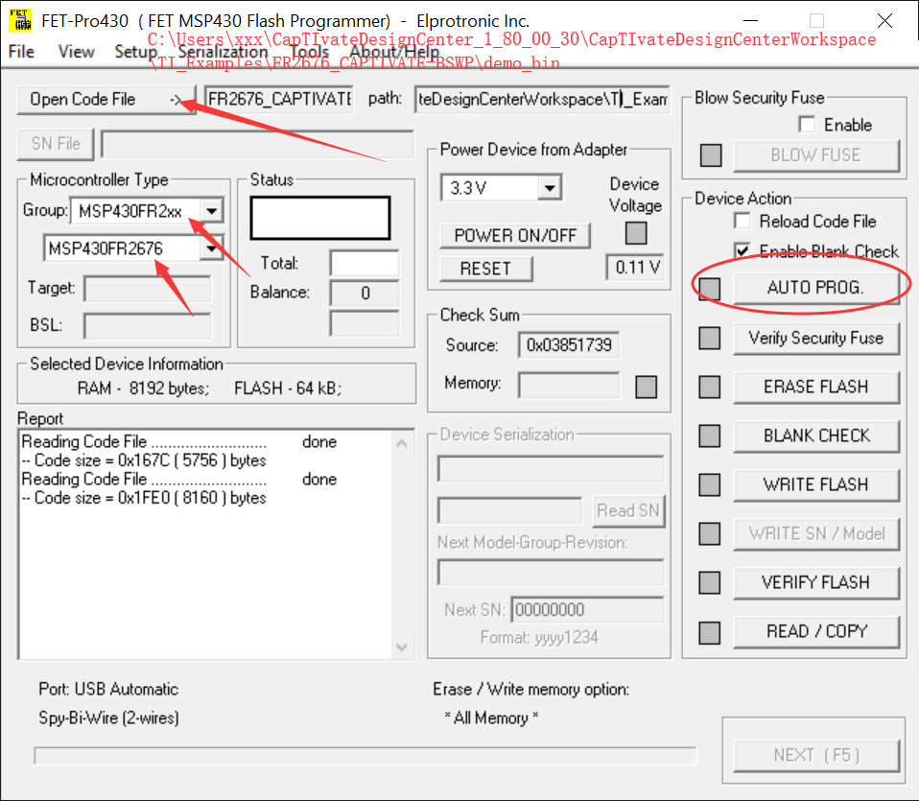The width and height of the screenshot is (919, 801).
Task: Click the VERIFY FLASH button
Action: (816, 583)
